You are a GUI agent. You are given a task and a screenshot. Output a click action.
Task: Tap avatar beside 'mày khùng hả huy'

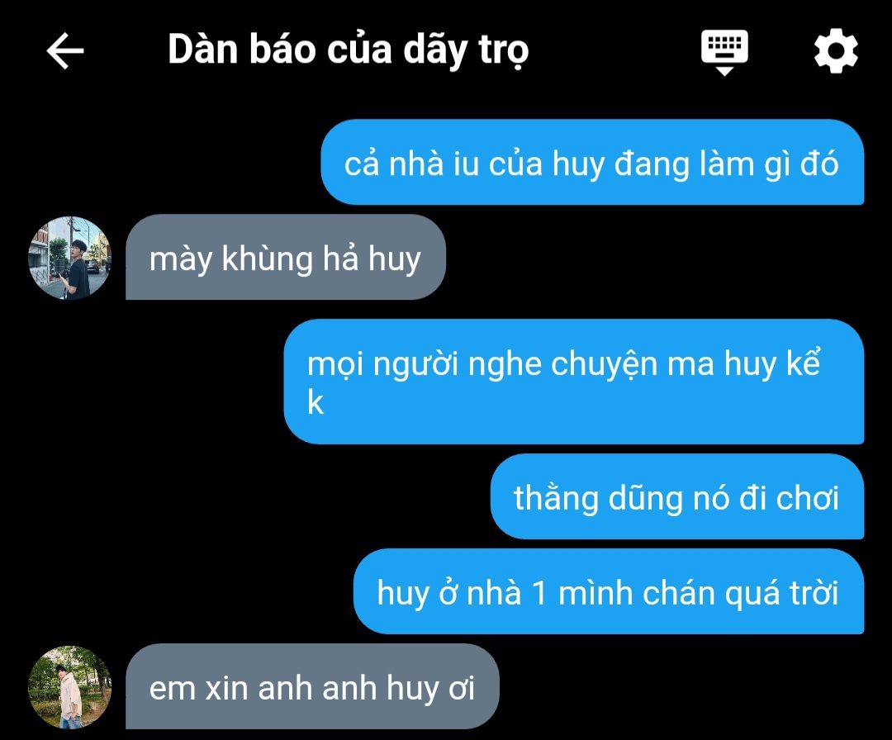(x=70, y=258)
